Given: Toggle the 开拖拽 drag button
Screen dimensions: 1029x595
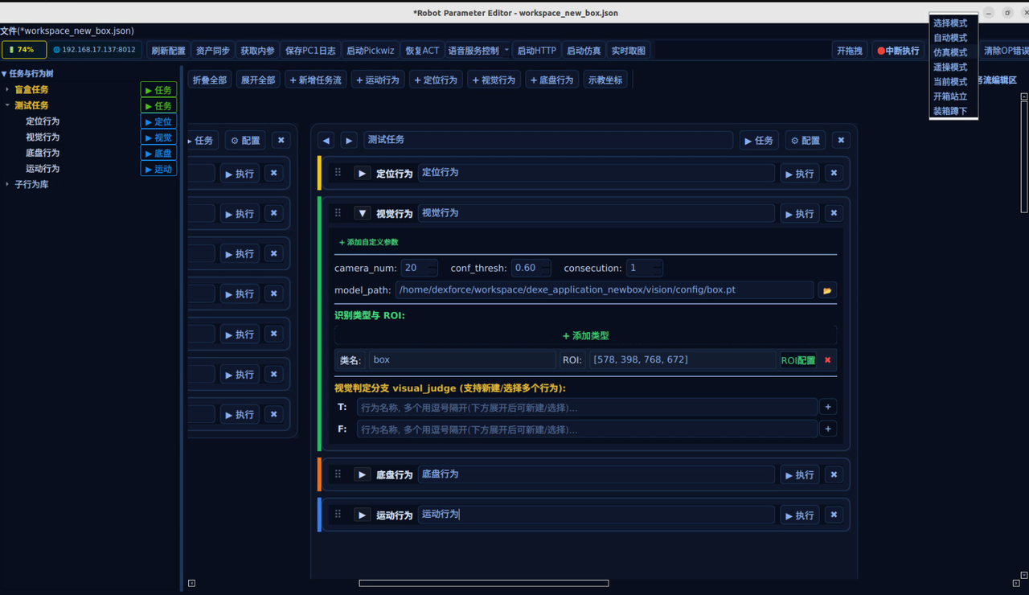Looking at the screenshot, I should 850,51.
